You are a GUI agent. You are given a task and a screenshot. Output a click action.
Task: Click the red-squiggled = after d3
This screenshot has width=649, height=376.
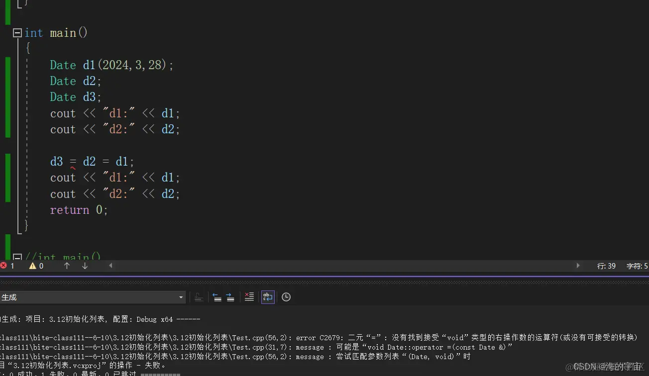(x=73, y=162)
